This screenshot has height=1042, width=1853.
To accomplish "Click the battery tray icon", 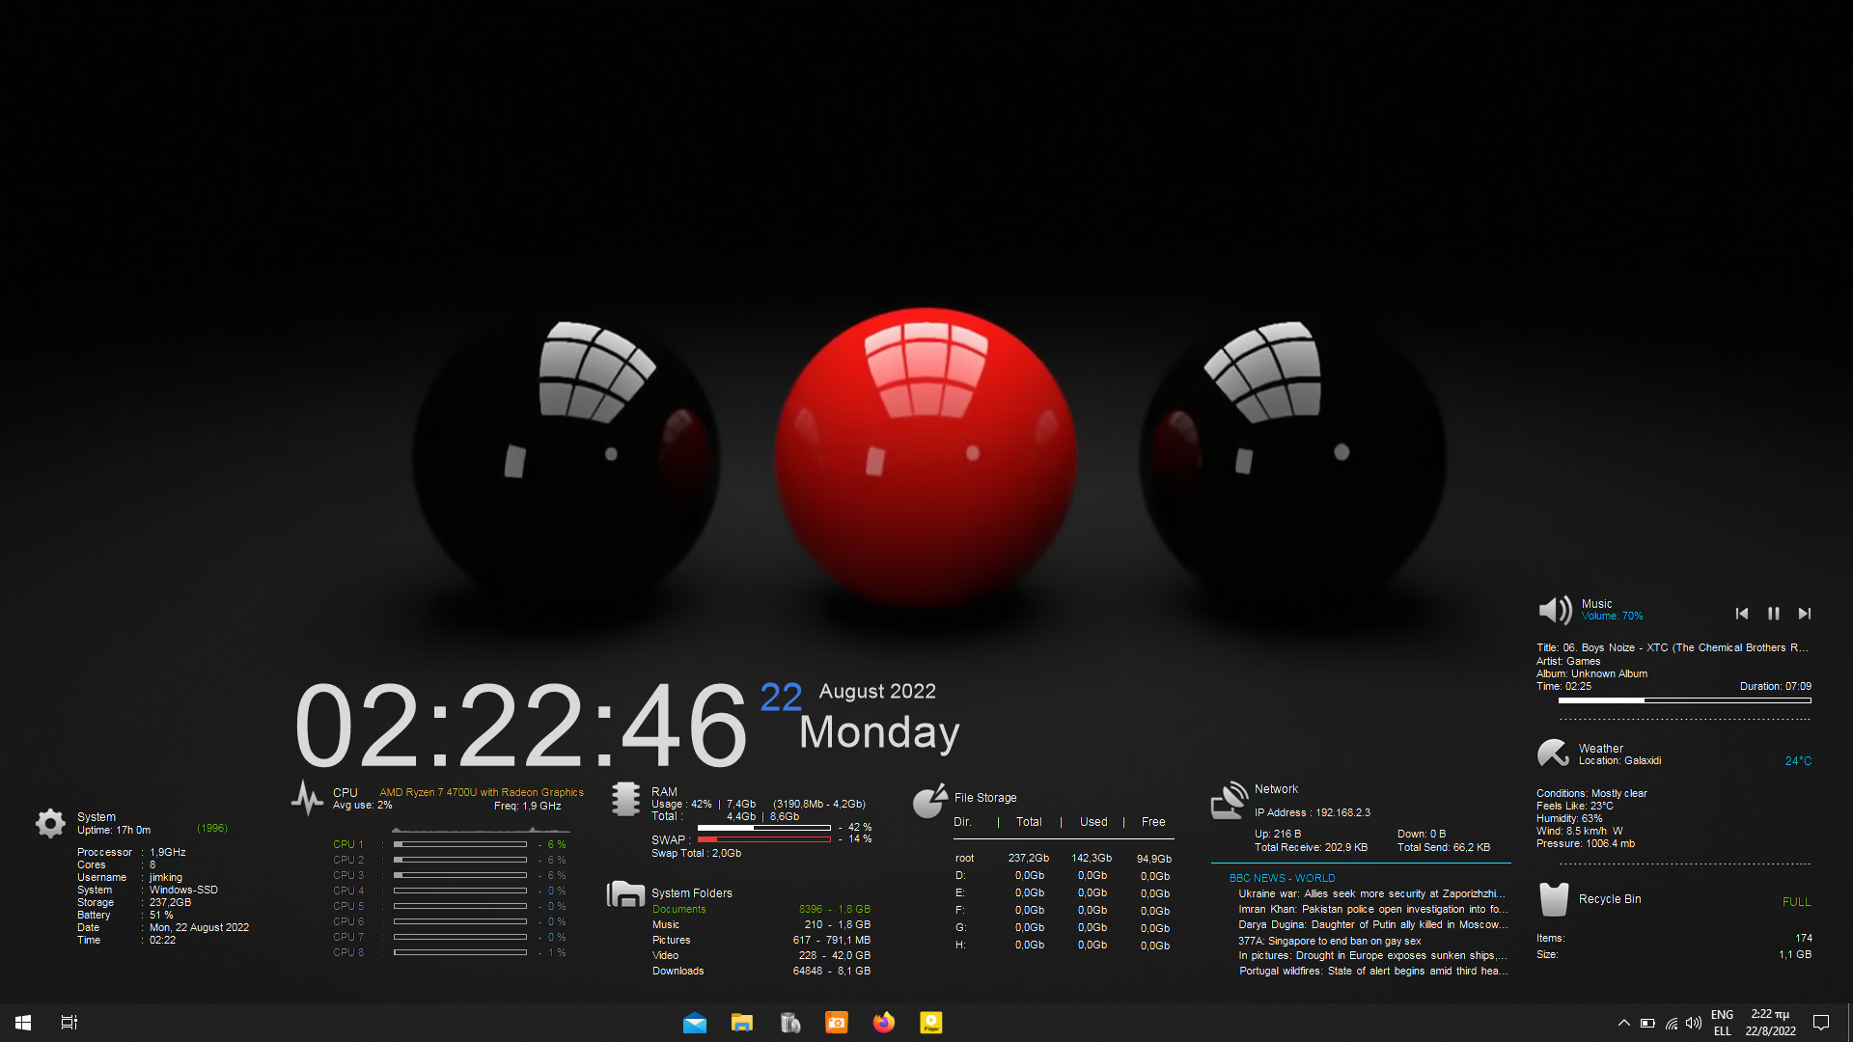I will pos(1647,1023).
